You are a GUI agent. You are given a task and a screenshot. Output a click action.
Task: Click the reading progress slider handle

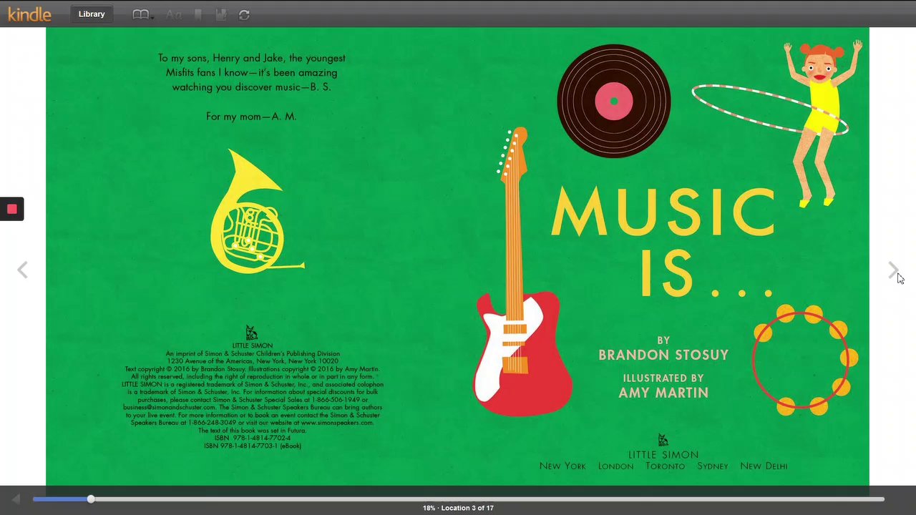(91, 499)
